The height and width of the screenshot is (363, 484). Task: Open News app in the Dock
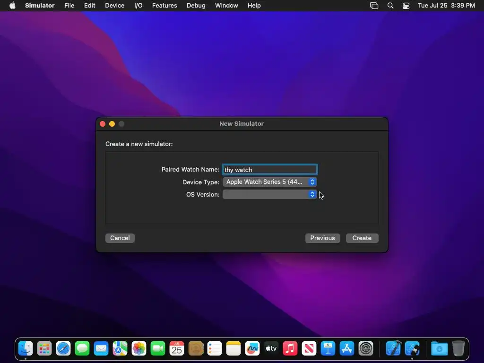pyautogui.click(x=309, y=349)
